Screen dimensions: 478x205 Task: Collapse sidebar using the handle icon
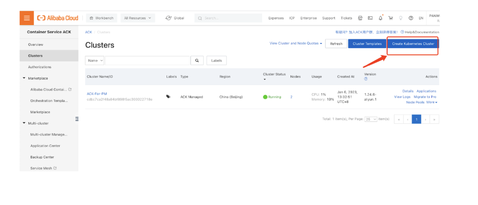pos(77,119)
